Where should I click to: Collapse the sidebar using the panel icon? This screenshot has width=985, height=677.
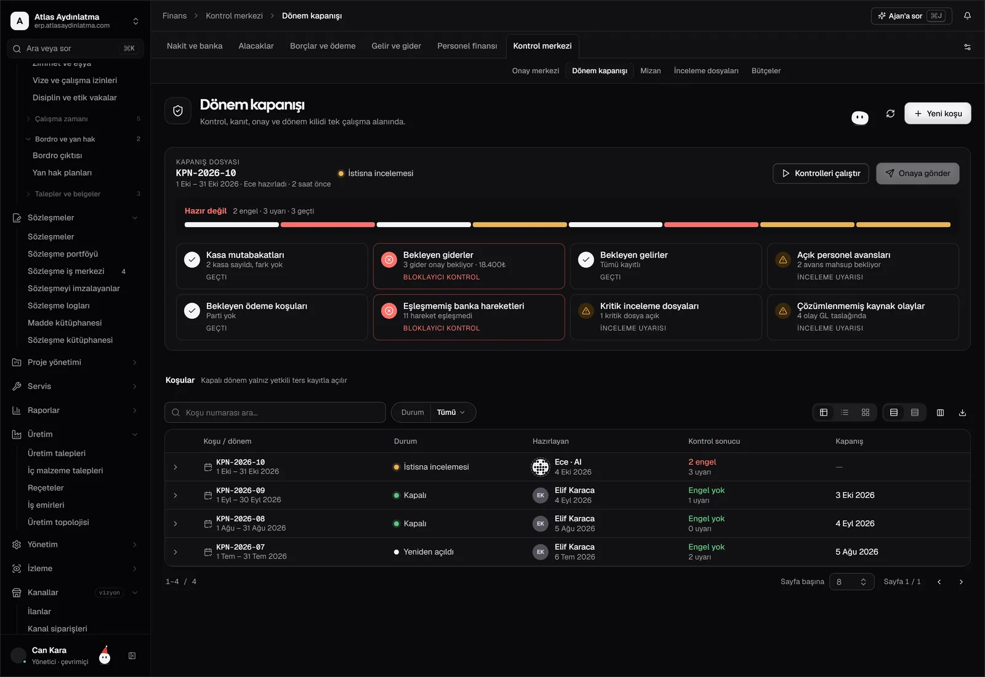[132, 656]
